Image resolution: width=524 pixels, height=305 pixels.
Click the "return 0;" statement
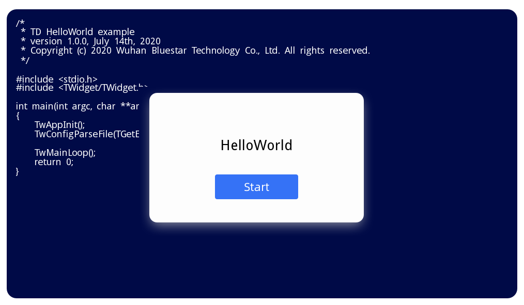(x=54, y=162)
